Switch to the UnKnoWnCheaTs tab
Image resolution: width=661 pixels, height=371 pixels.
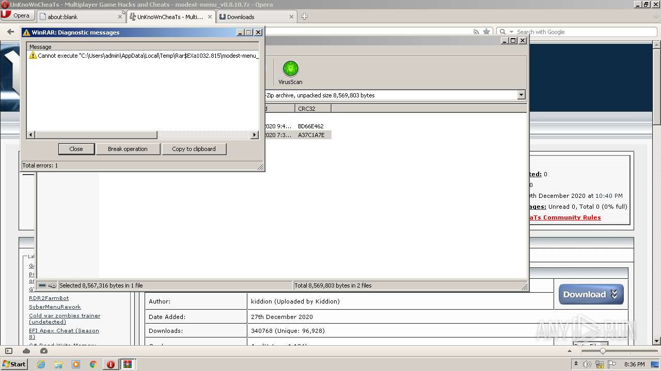pyautogui.click(x=171, y=16)
